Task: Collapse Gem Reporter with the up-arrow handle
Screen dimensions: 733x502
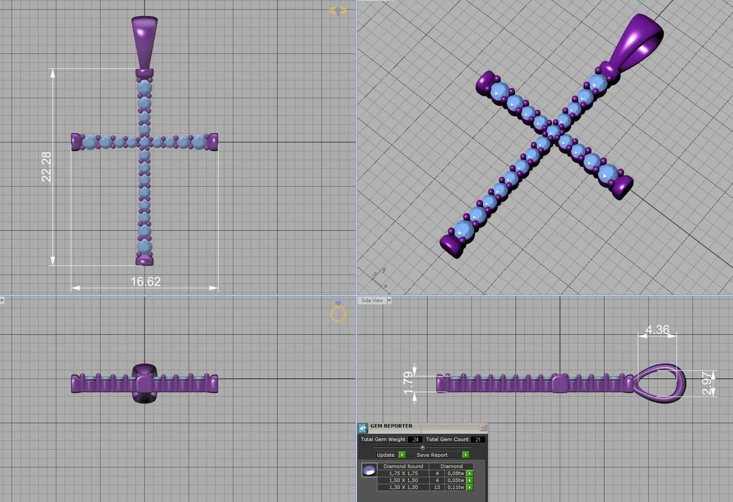Action: 422,447
